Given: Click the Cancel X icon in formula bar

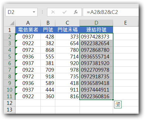Looking at the screenshot, I should [53, 12].
